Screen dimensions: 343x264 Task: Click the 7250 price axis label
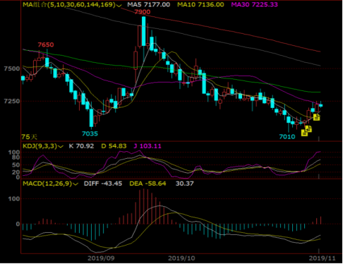point(12,101)
